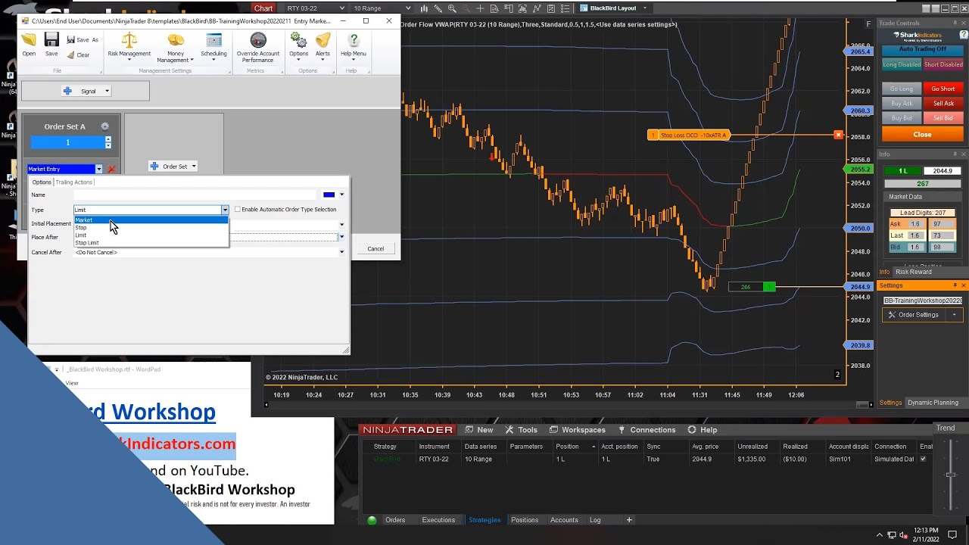This screenshot has width=969, height=545.
Task: Toggle the Enabled checkbox for the RTY 03-22 strategy
Action: 923,459
